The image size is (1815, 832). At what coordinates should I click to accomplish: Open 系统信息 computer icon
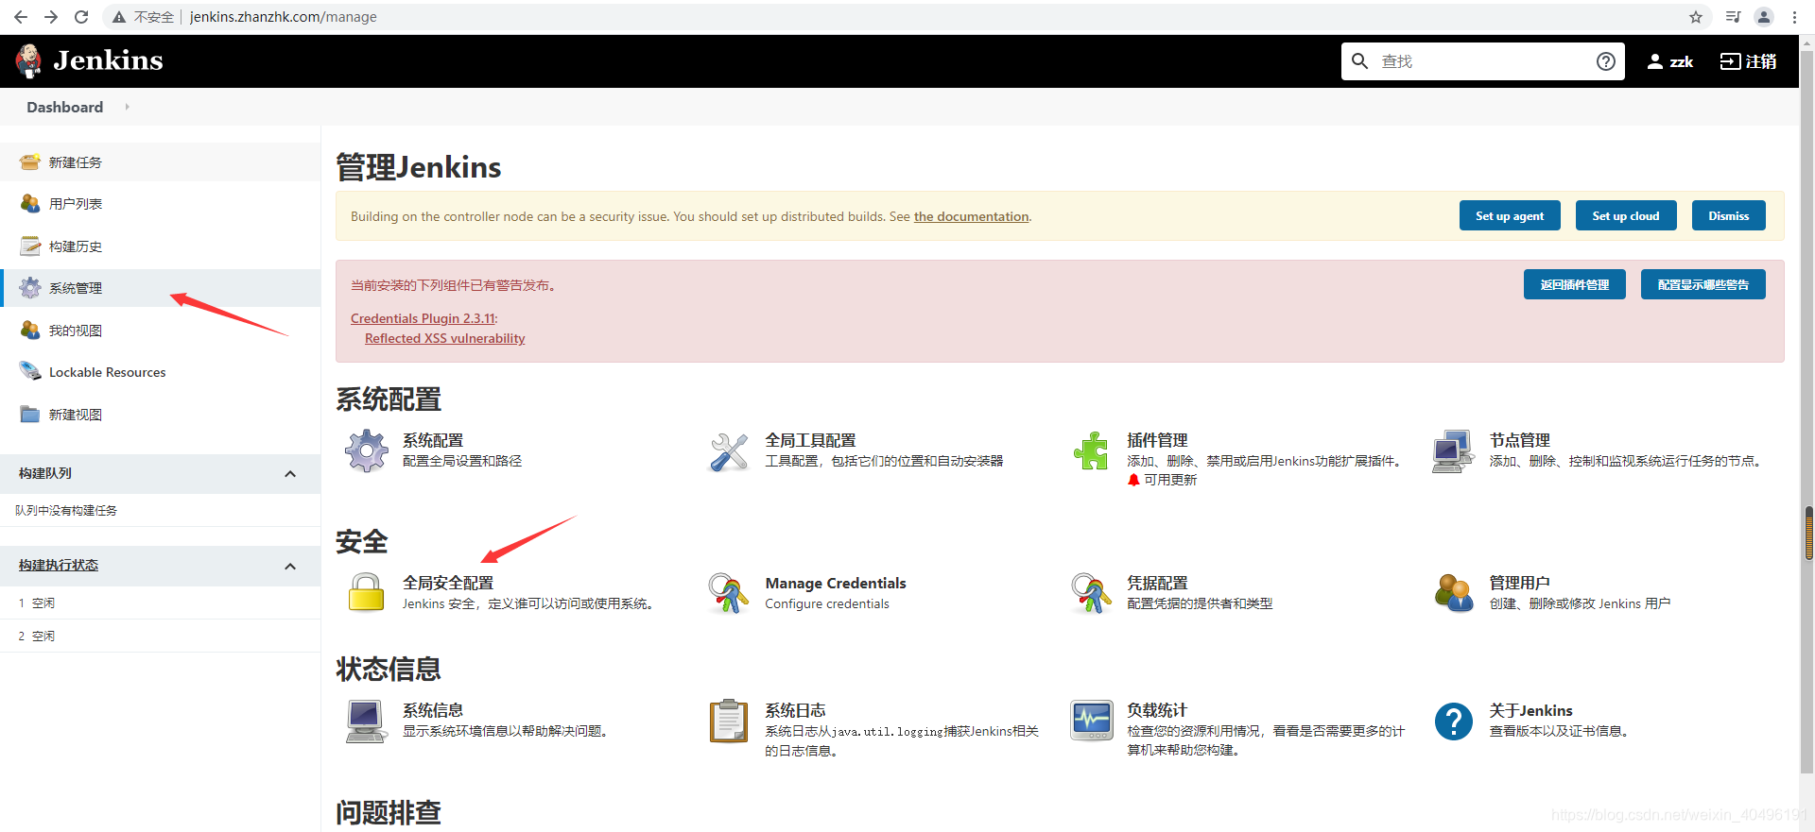pyautogui.click(x=366, y=722)
